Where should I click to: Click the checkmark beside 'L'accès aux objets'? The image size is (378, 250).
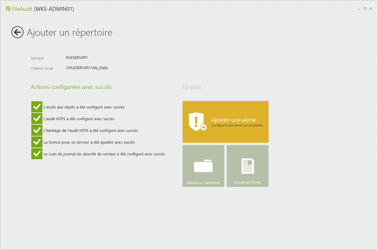[37, 107]
